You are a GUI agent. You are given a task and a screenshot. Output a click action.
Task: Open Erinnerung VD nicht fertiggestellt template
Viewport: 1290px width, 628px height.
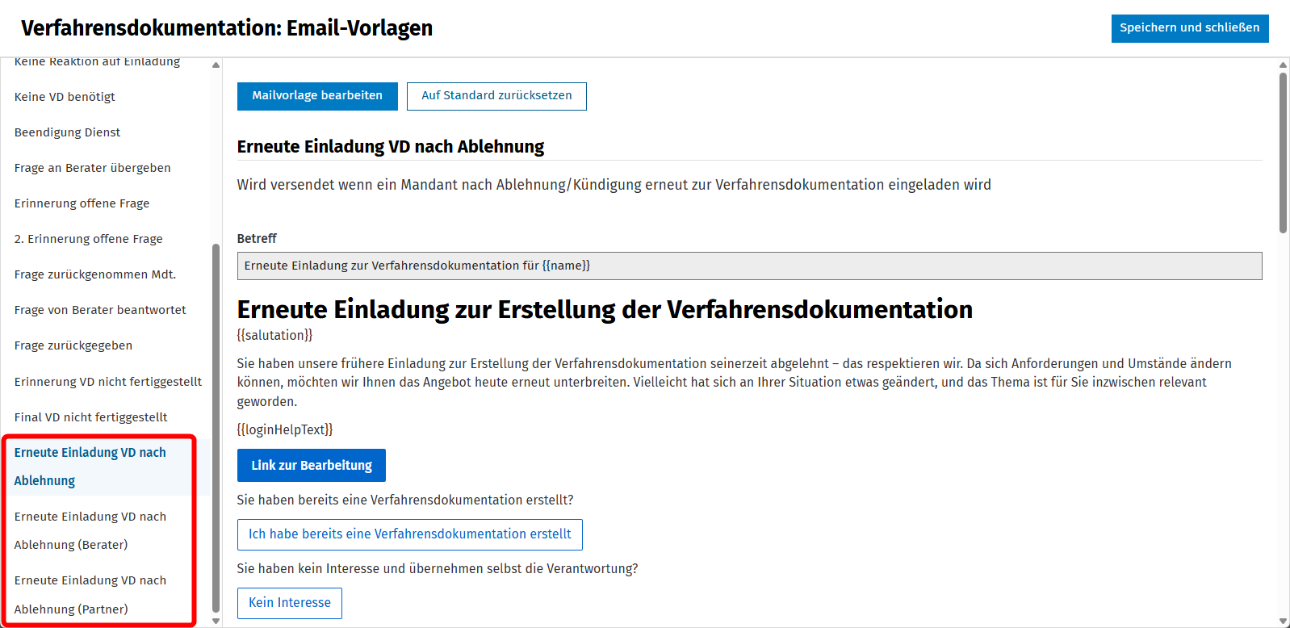point(108,382)
